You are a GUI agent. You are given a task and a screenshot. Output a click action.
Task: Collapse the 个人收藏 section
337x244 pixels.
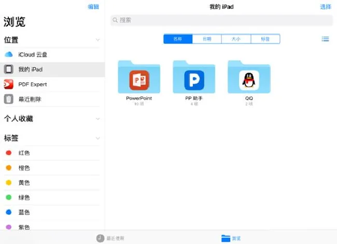coord(98,119)
